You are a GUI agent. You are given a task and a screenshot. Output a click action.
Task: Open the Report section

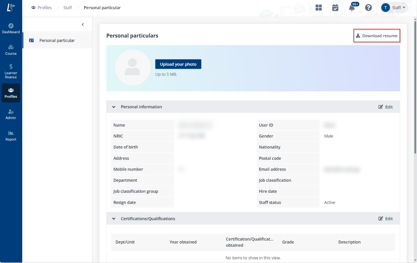[x=11, y=135]
